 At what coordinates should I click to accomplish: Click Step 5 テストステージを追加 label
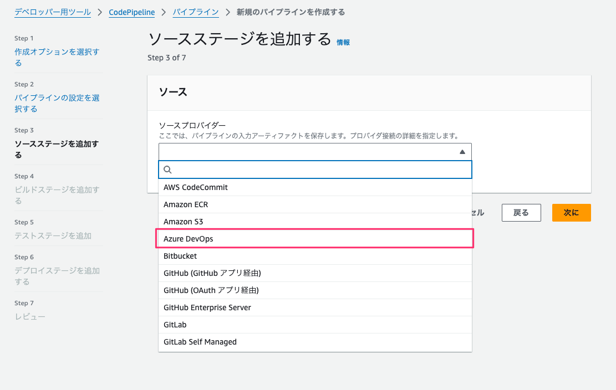pyautogui.click(x=53, y=235)
